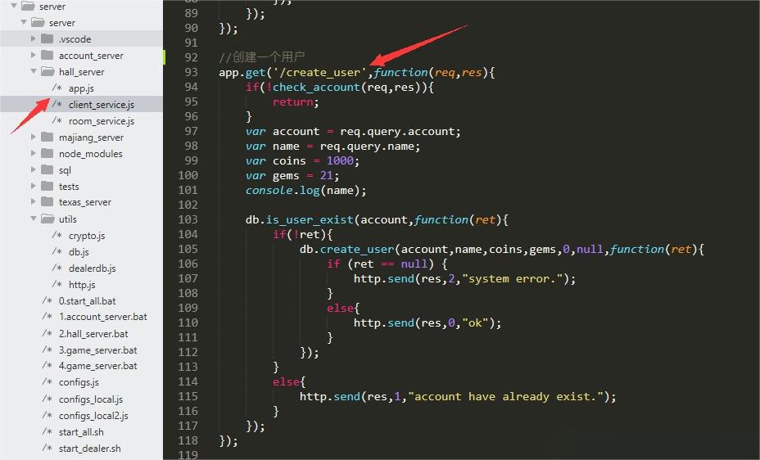The image size is (760, 460).
Task: Click file icon beside configs.js
Action: tap(47, 381)
